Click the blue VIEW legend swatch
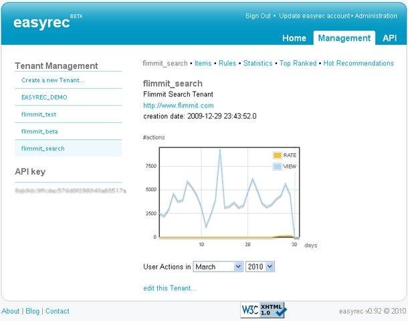 [x=277, y=167]
